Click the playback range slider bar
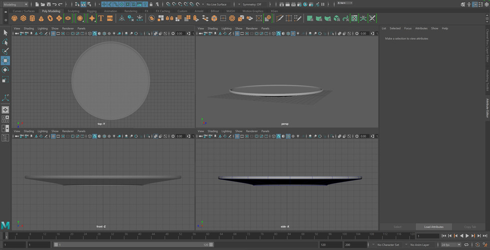 [133, 244]
